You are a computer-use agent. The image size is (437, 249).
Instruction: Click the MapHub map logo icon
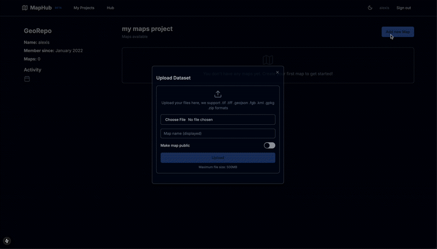coord(25,8)
